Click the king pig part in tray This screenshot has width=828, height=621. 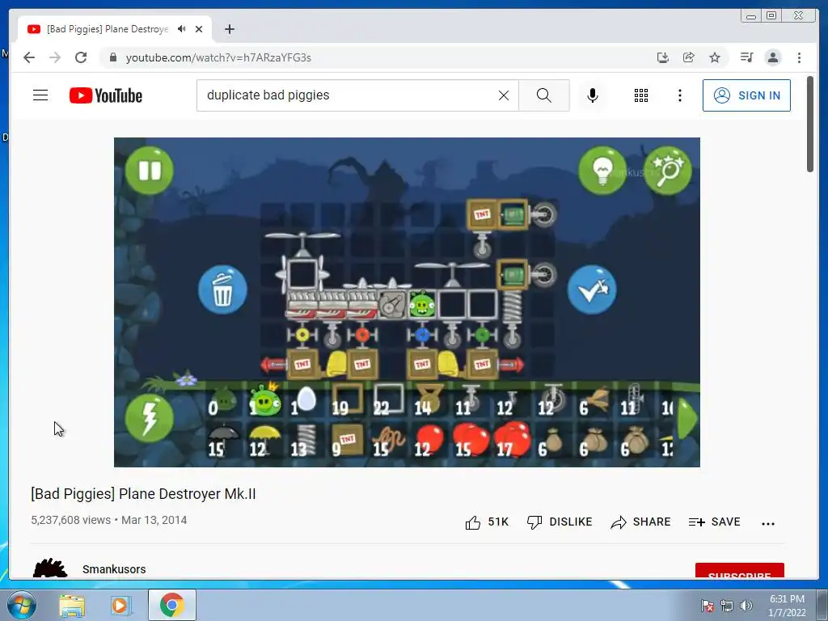(264, 399)
